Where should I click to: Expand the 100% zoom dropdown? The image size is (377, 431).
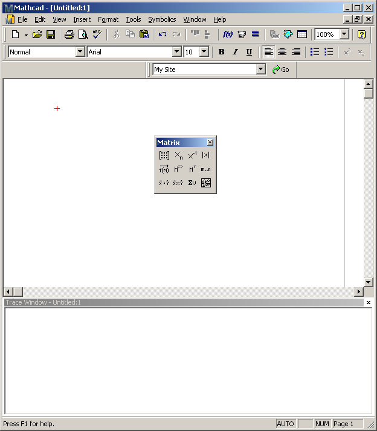[x=344, y=34]
